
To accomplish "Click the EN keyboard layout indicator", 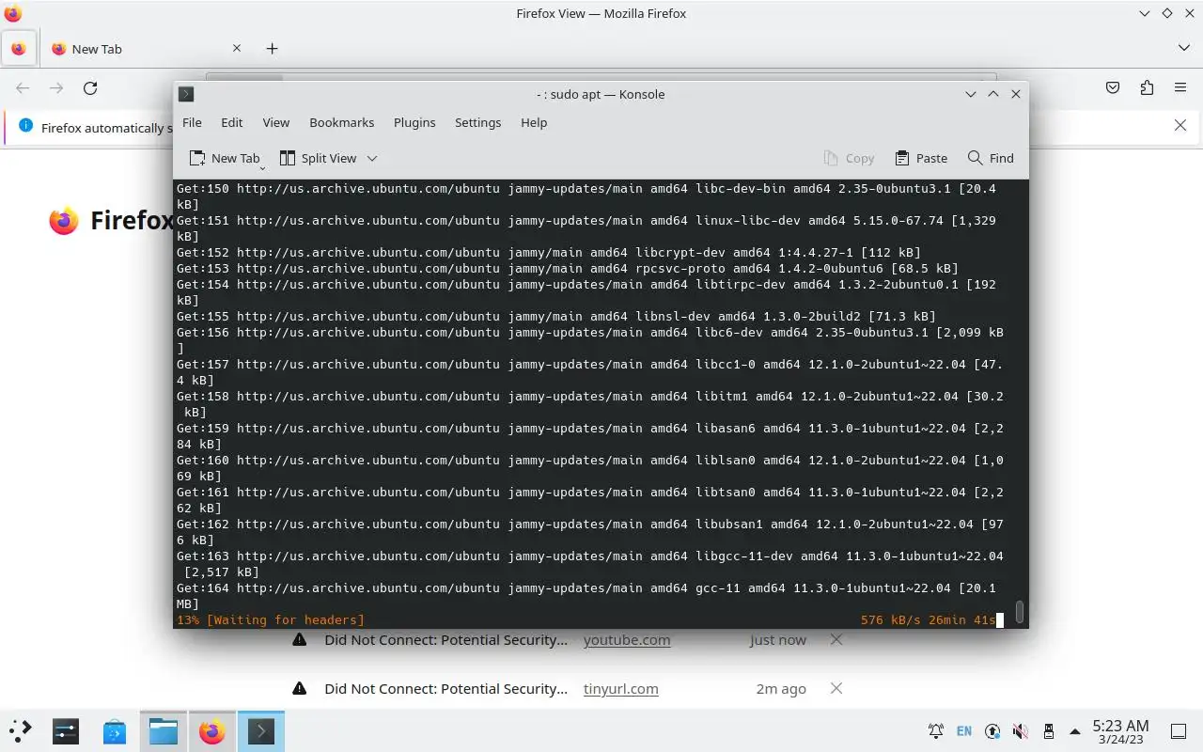I will (964, 731).
